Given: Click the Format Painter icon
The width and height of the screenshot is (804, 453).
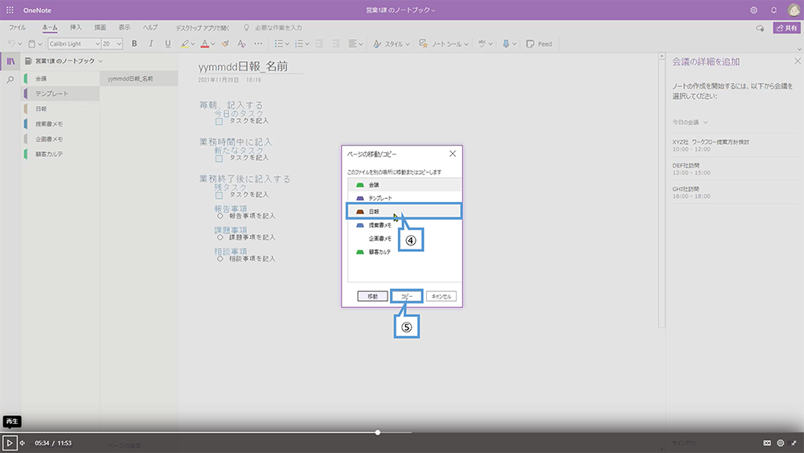Looking at the screenshot, I should [x=225, y=43].
